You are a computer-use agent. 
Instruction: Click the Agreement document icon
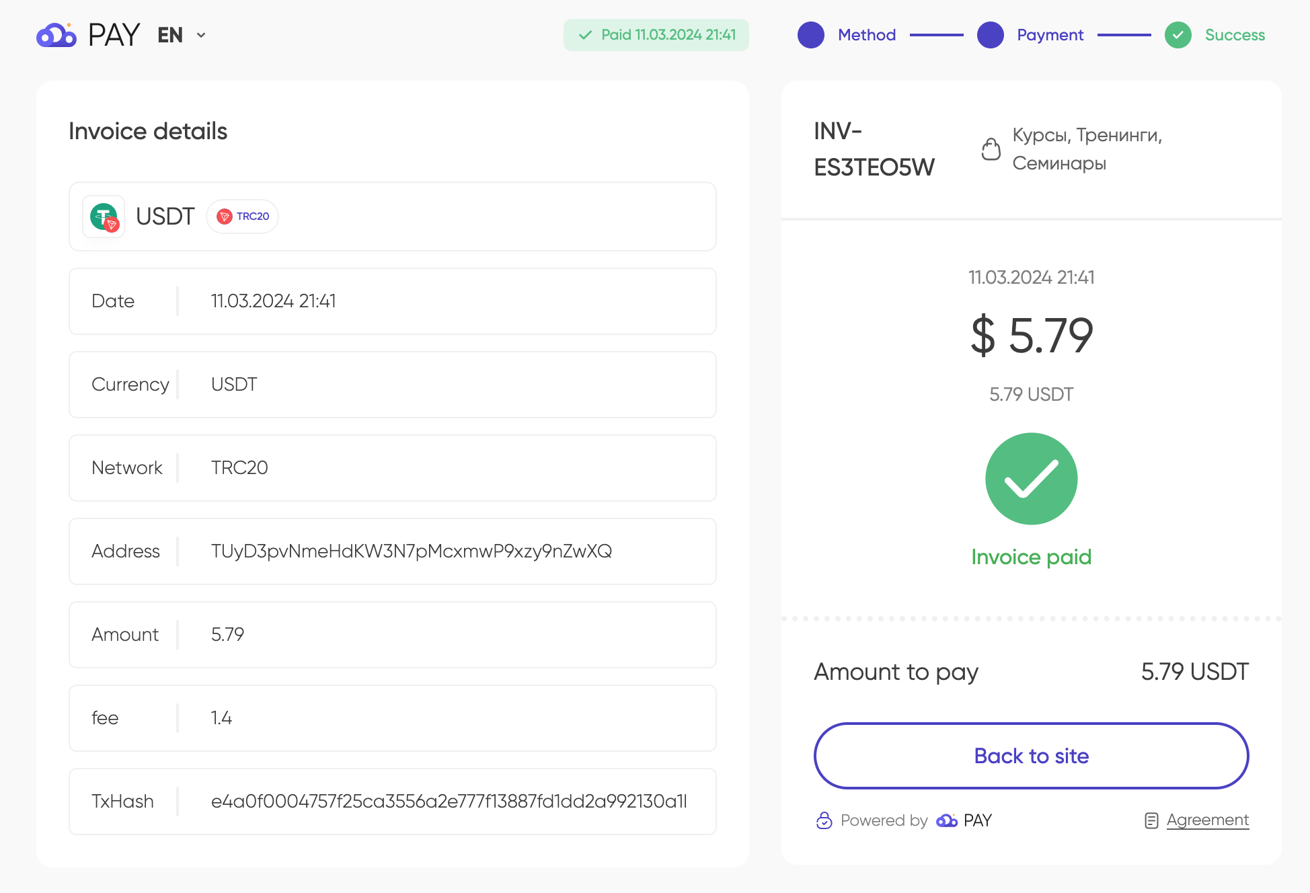(1151, 820)
